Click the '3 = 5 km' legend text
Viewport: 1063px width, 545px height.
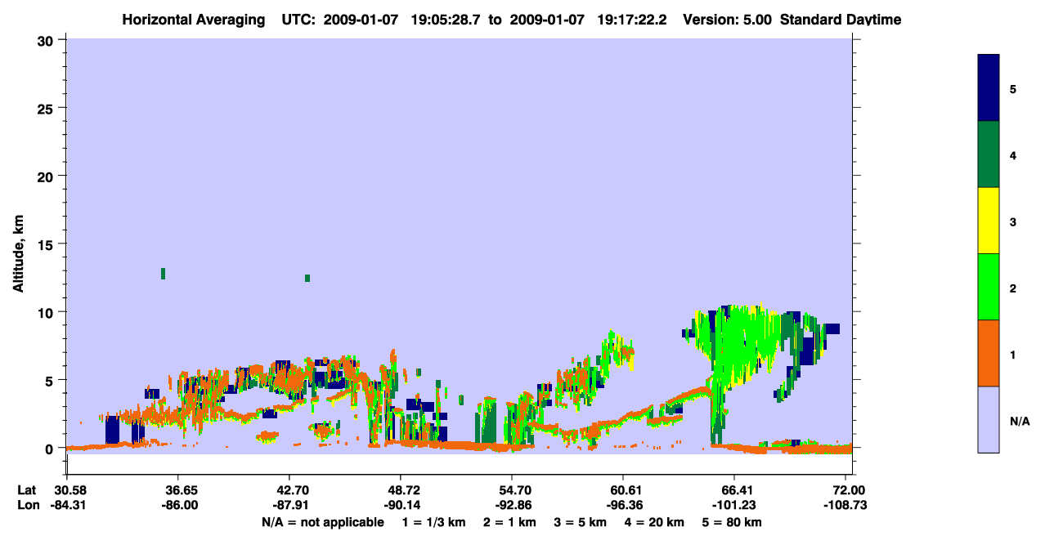(x=580, y=522)
